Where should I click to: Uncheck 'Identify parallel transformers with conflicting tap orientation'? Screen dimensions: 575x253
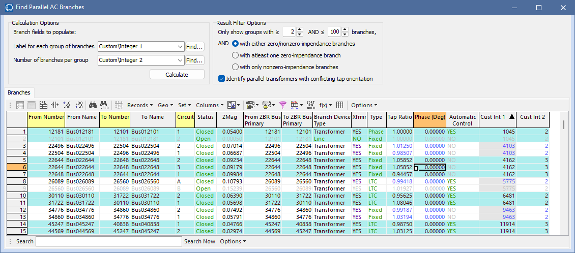coord(221,79)
